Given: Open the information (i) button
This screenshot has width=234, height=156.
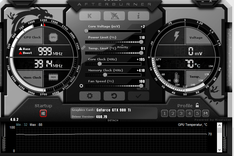Looking at the screenshot, I should pyautogui.click(x=139, y=16).
